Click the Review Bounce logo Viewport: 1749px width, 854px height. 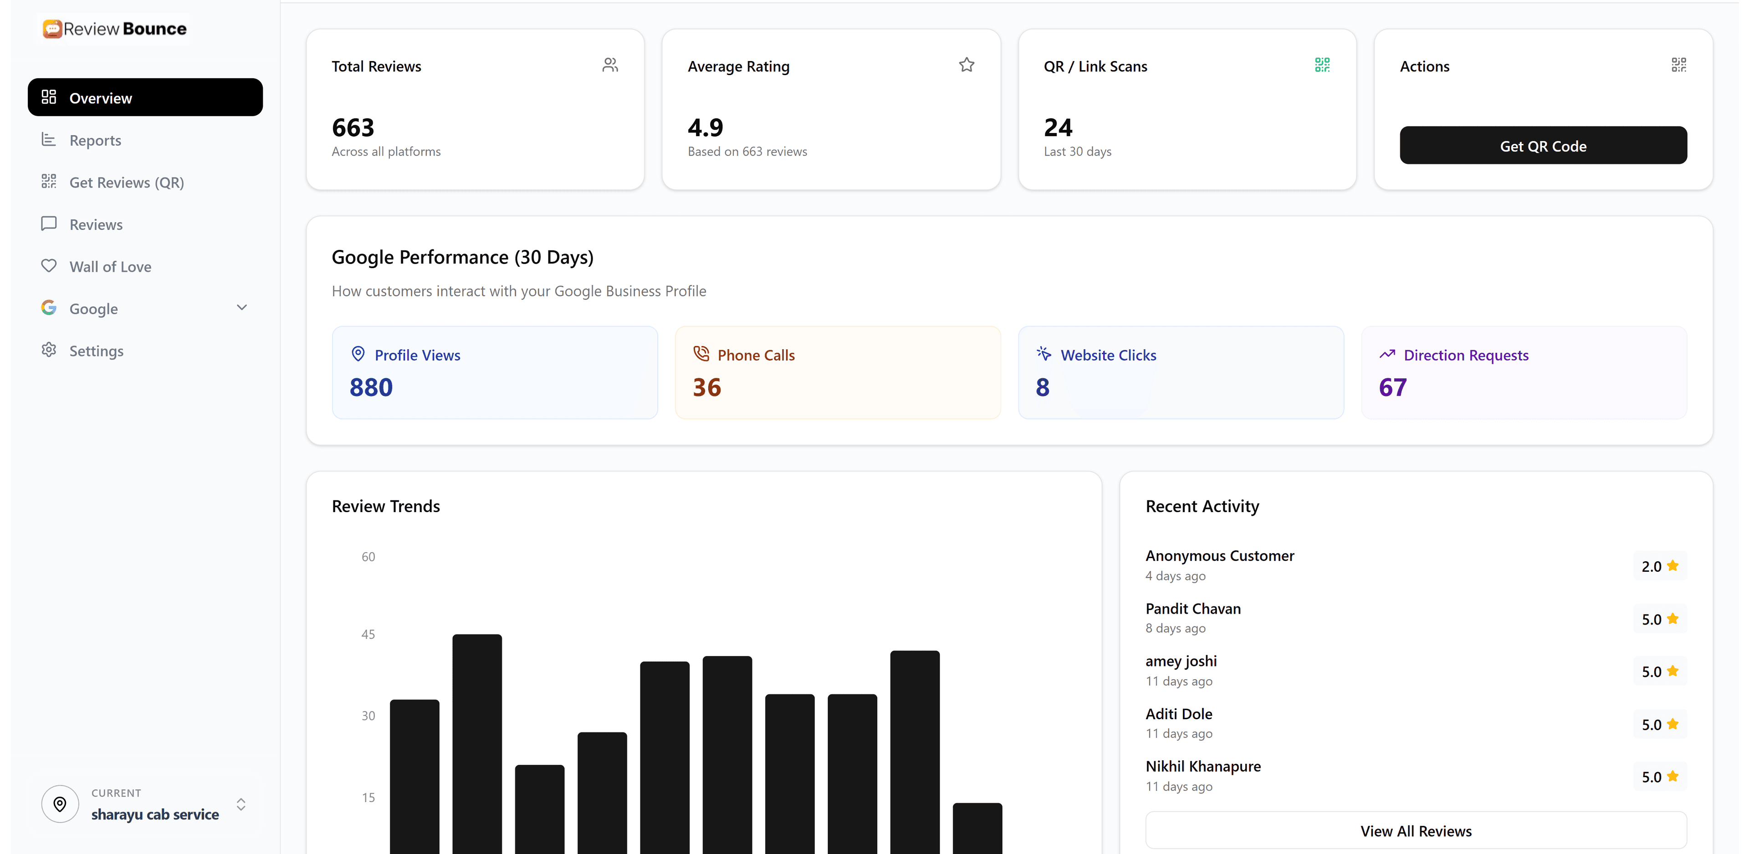pos(114,29)
